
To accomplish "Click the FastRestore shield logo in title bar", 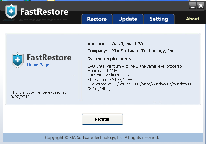I will pos(12,12).
